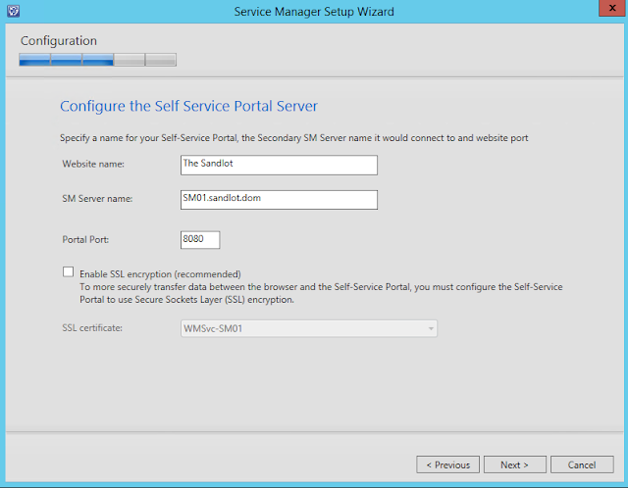Click the "Portal Port:" label
This screenshot has height=488, width=628.
[85, 239]
